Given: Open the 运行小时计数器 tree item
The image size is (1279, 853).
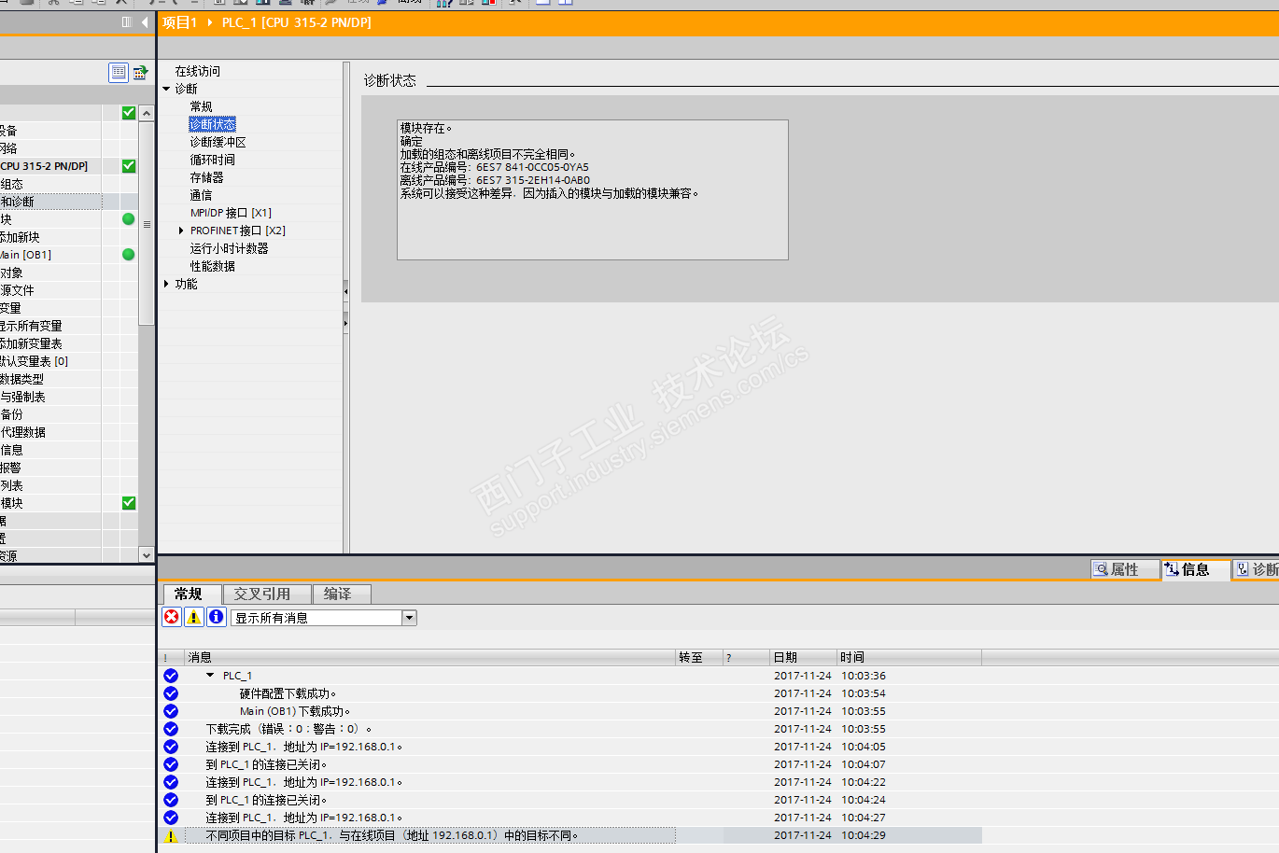Looking at the screenshot, I should 230,248.
